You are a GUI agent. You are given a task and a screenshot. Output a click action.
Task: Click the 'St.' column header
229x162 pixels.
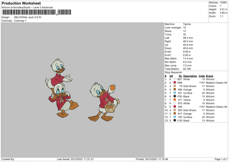coord(181,76)
